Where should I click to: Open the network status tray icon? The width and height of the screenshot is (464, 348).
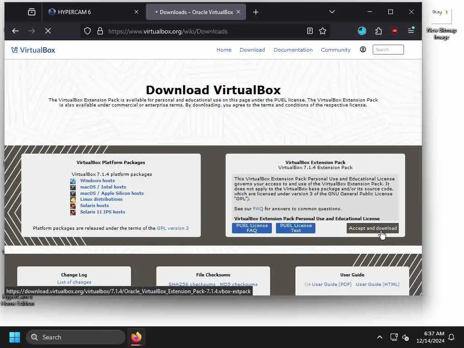[394, 337]
